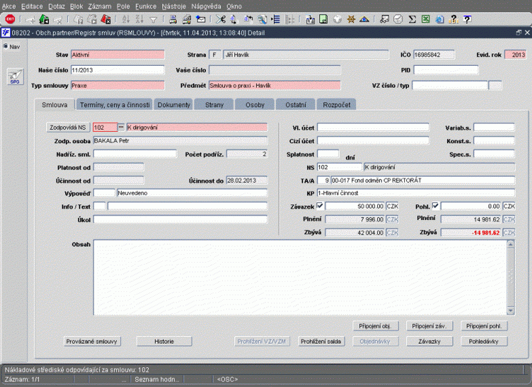Click the Sigma sum icon in toolbar
This screenshot has width=532, height=387.
coord(412,19)
